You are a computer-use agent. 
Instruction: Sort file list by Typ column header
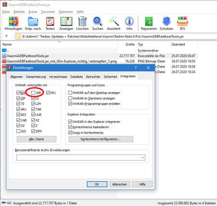153,44
